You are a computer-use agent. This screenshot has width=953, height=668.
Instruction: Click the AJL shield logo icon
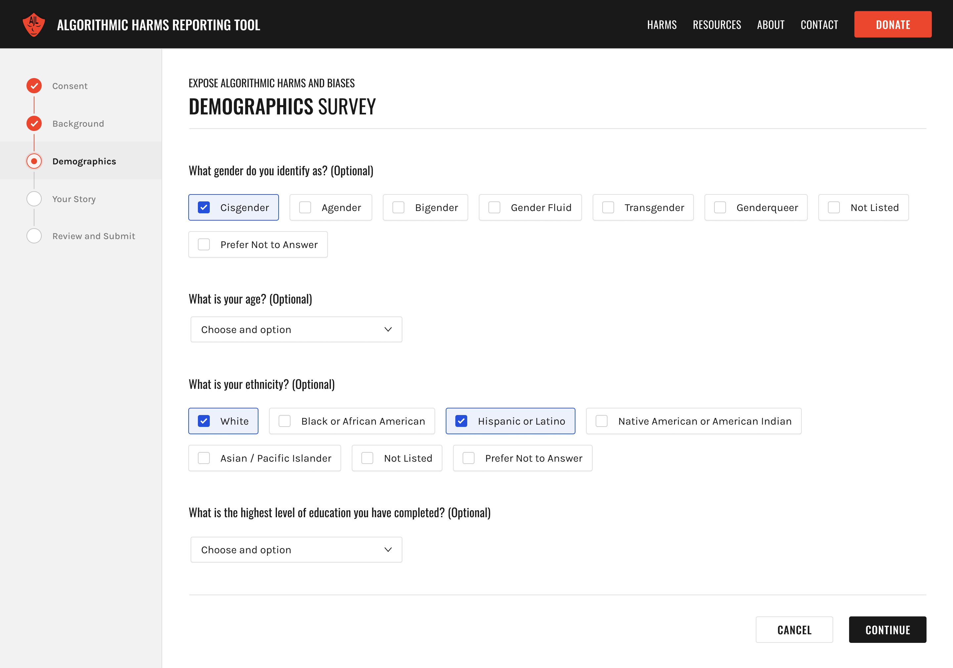tap(34, 24)
